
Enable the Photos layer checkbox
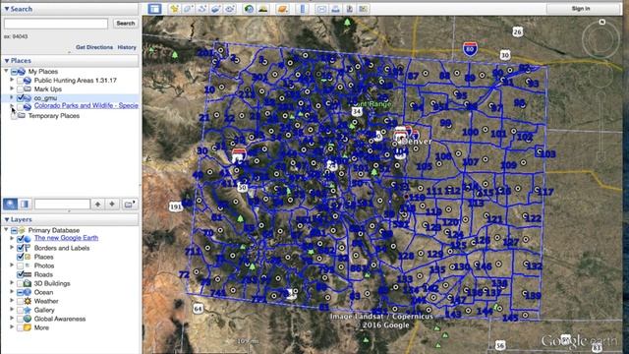[x=20, y=265]
